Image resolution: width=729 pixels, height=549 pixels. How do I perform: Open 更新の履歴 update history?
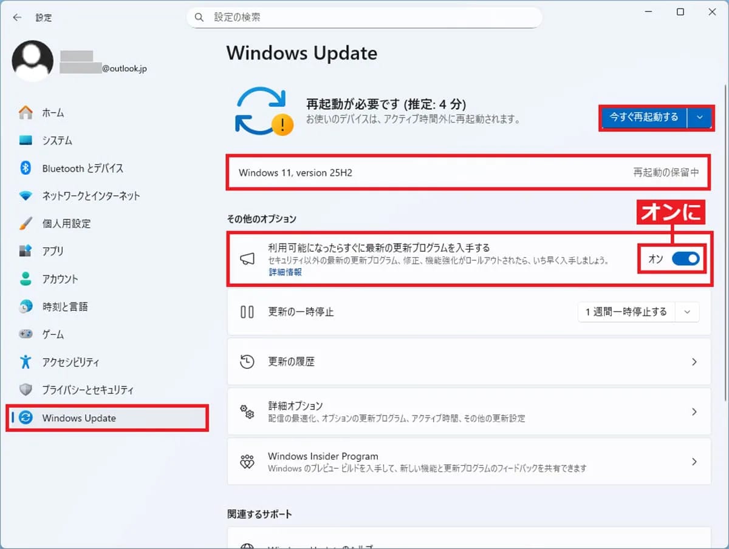pos(468,362)
